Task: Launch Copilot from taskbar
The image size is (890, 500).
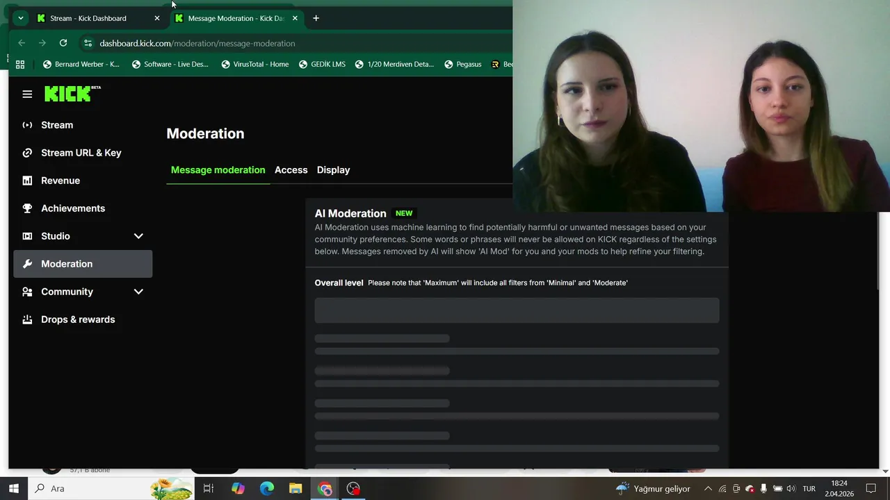Action: (x=238, y=488)
